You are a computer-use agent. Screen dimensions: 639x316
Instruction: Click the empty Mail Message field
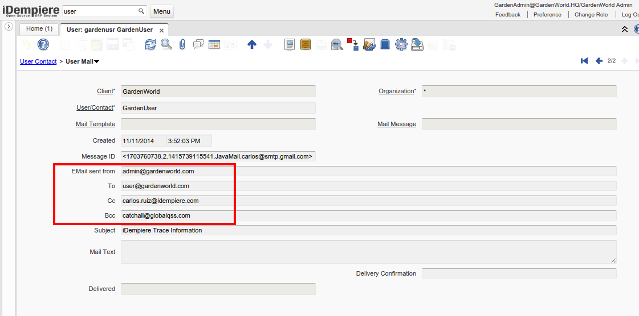point(519,124)
